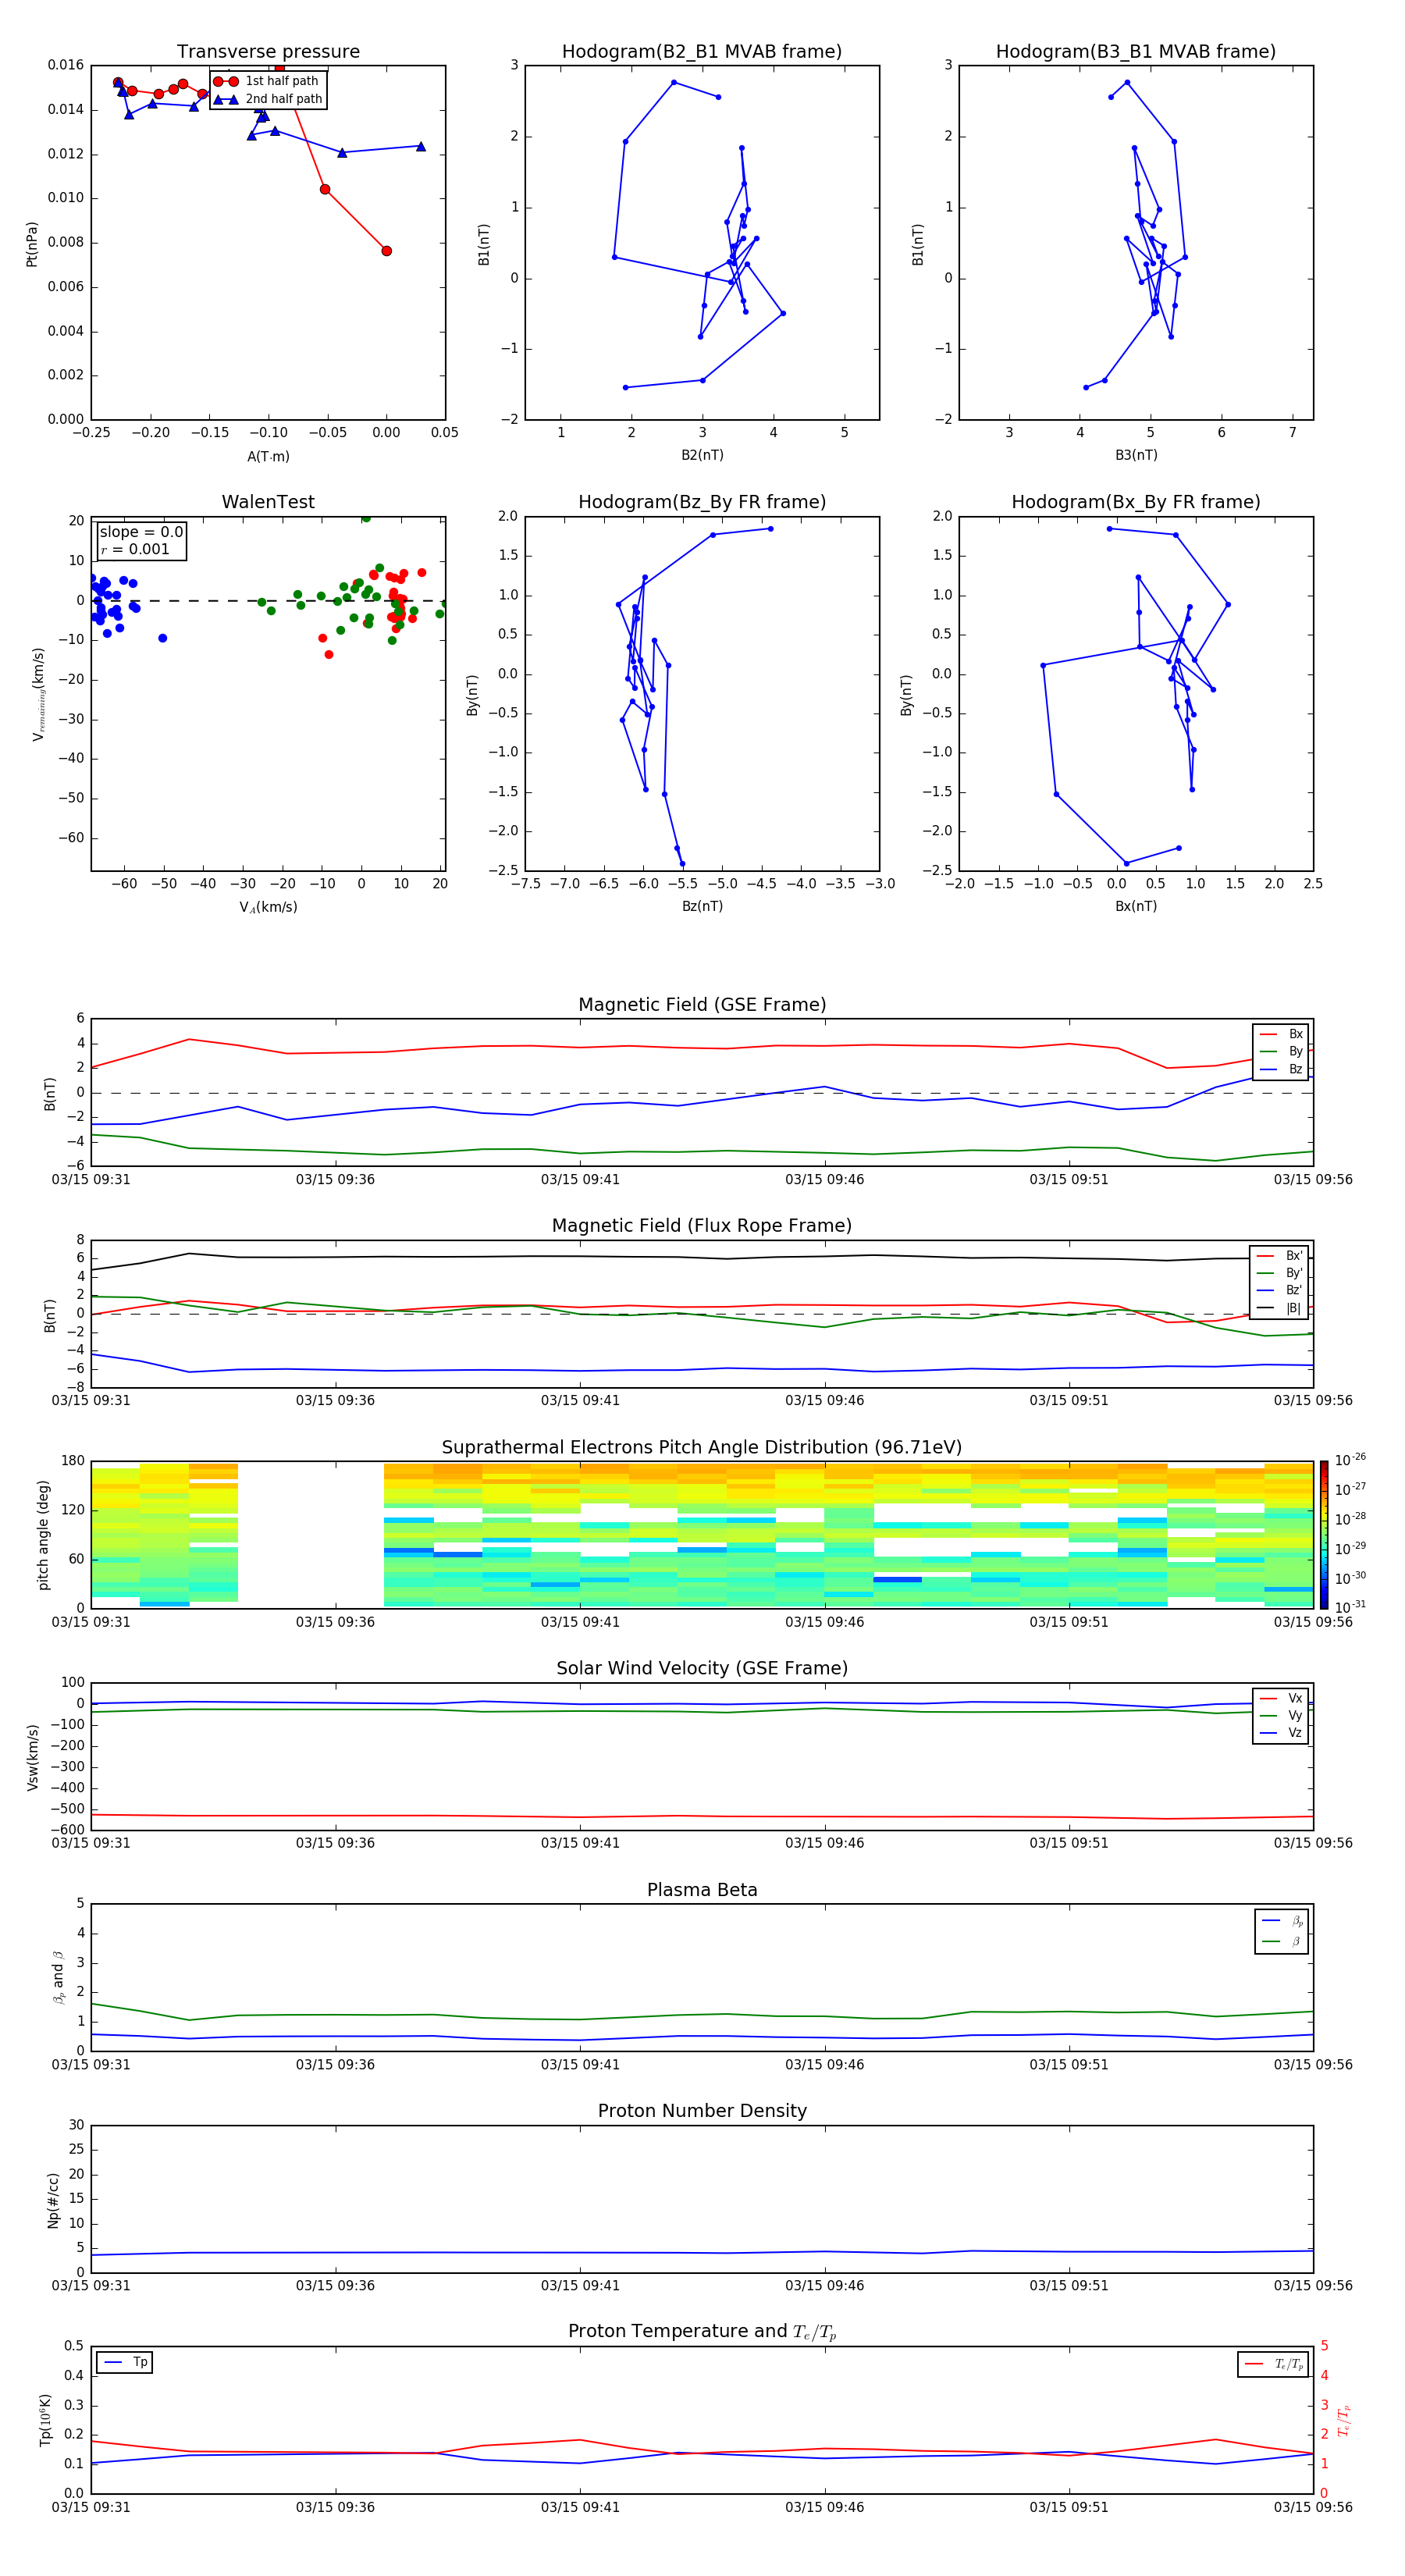Select the "r = 0.001" annotation

click(136, 549)
